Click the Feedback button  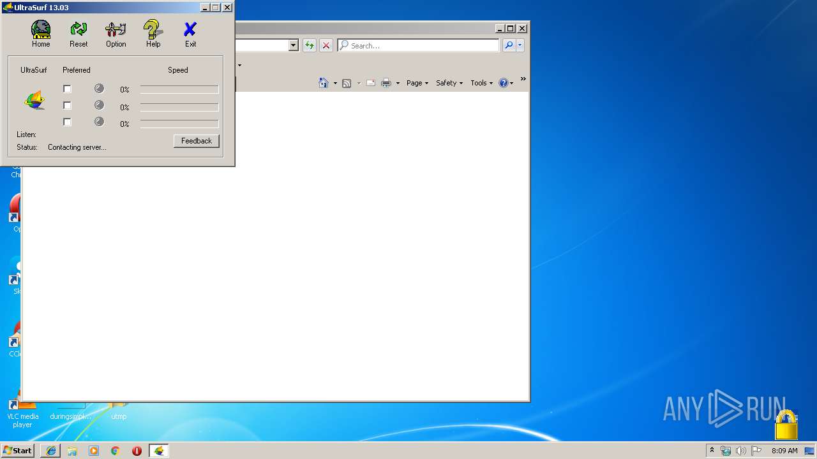click(x=197, y=141)
